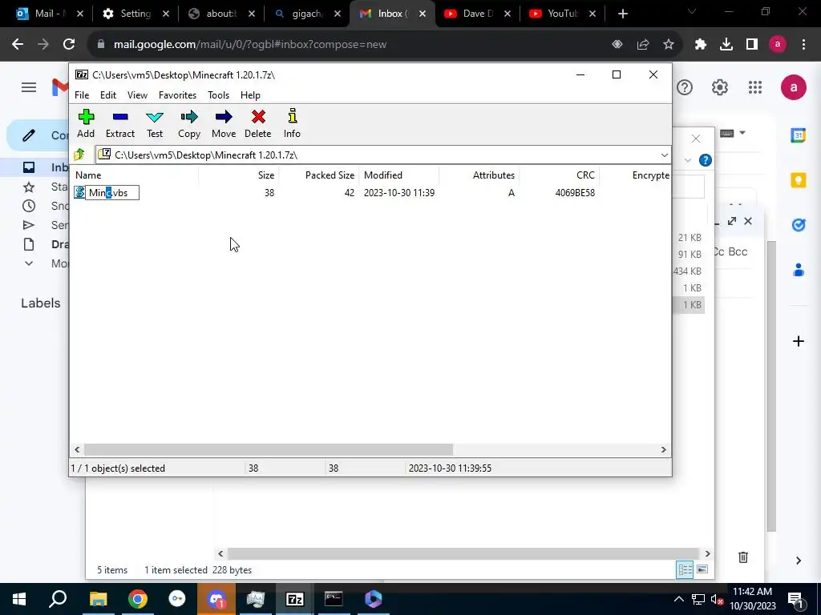Click the share page icon in address bar
This screenshot has height=615, width=821.
(643, 45)
